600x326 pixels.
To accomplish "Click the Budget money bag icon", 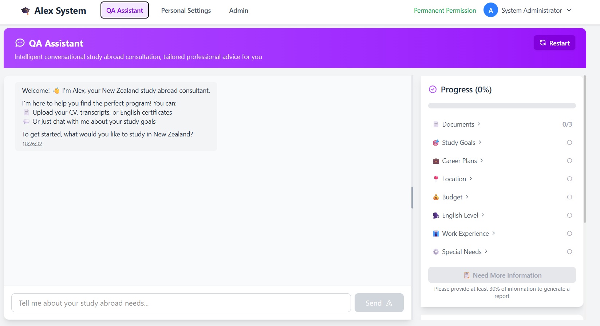I will (x=436, y=197).
